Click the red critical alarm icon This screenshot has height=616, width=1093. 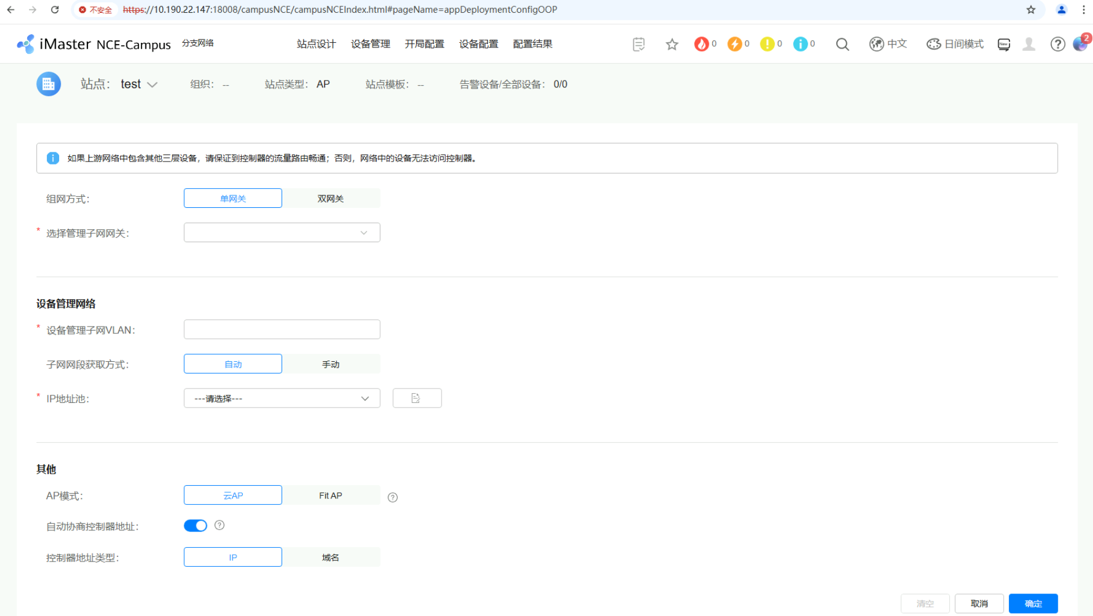point(701,44)
